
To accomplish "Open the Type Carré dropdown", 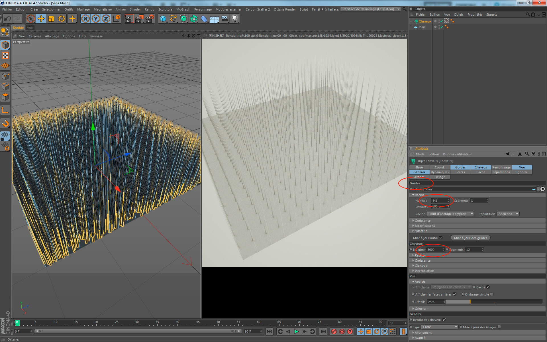I will coord(440,327).
